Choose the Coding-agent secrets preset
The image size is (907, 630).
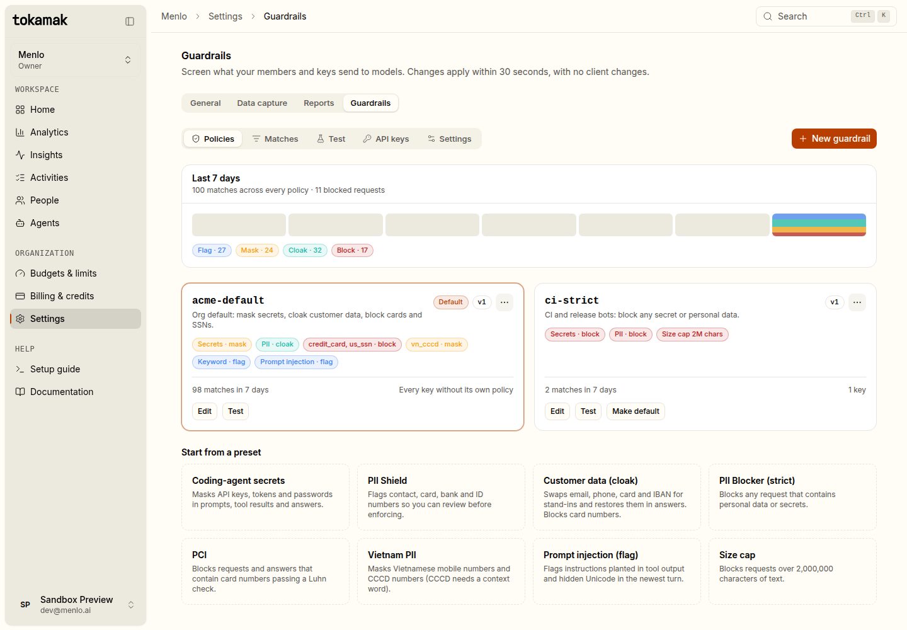[x=265, y=497]
